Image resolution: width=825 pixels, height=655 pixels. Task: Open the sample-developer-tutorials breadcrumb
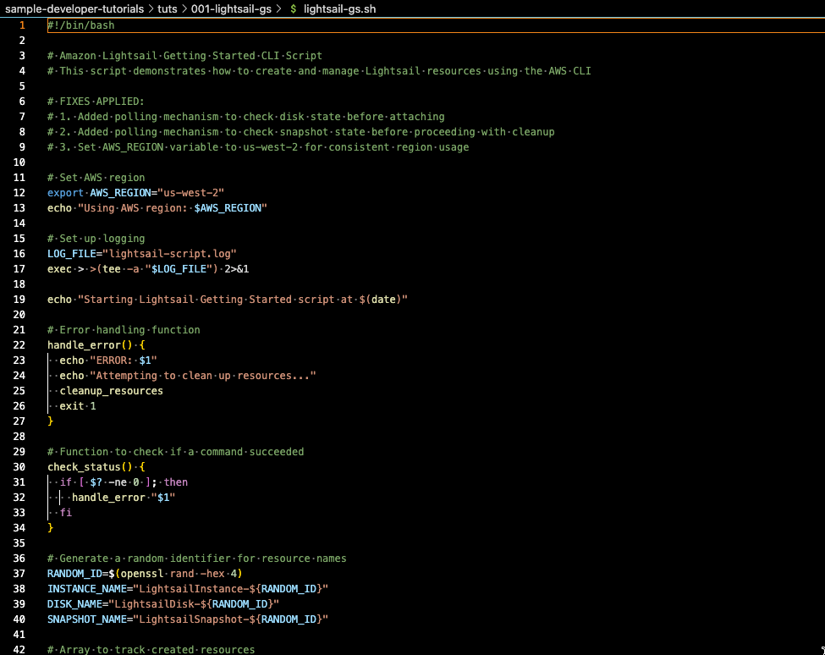74,9
